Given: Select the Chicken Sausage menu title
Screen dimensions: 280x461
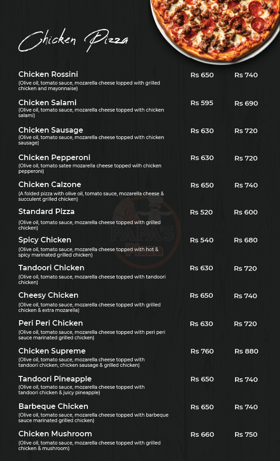Looking at the screenshot, I should [x=51, y=130].
